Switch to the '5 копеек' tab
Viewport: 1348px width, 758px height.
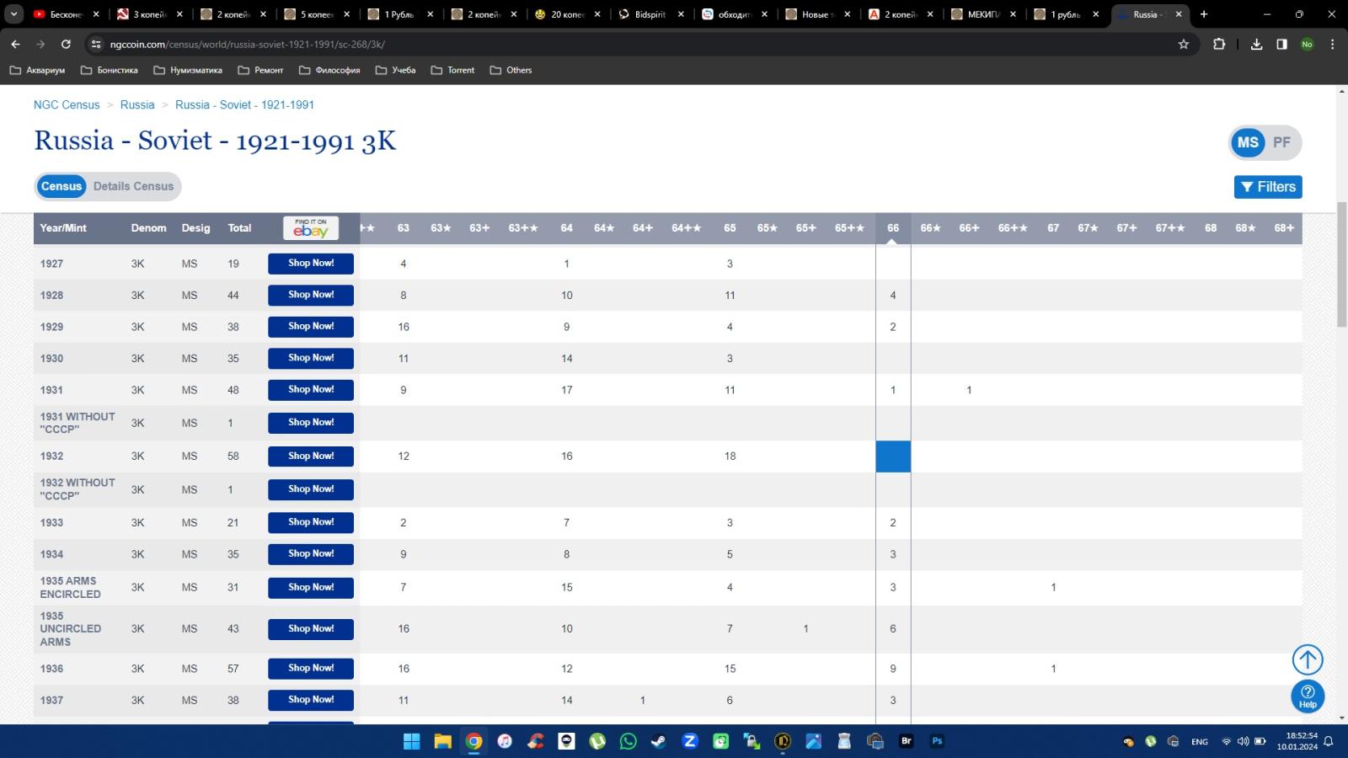click(316, 14)
